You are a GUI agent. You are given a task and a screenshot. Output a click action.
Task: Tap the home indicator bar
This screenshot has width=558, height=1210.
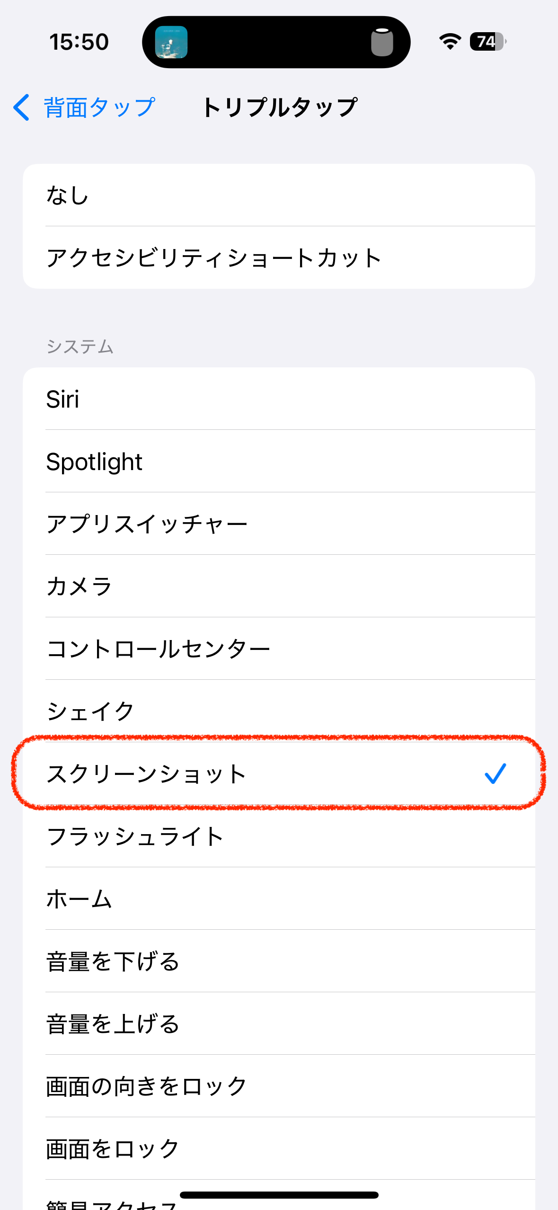coord(279,1195)
